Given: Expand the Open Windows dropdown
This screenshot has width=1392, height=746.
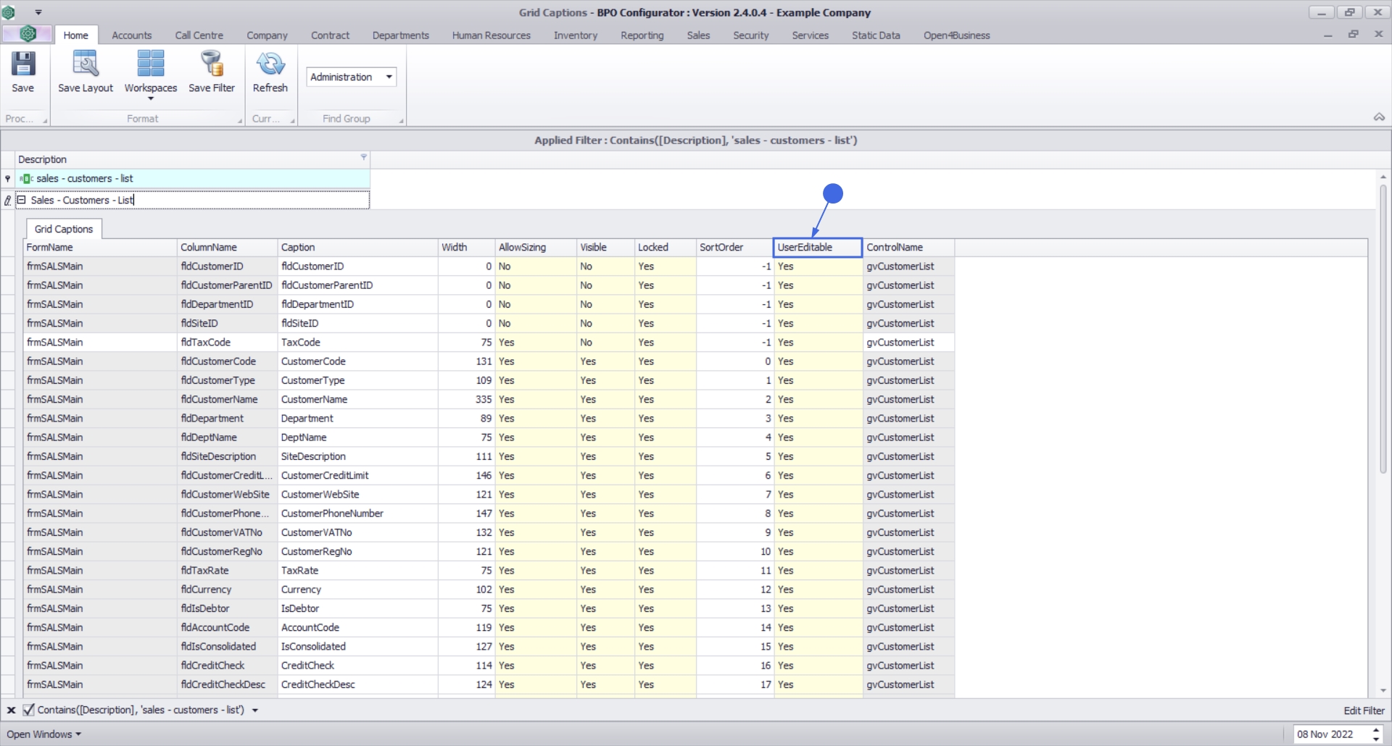Looking at the screenshot, I should [43, 734].
